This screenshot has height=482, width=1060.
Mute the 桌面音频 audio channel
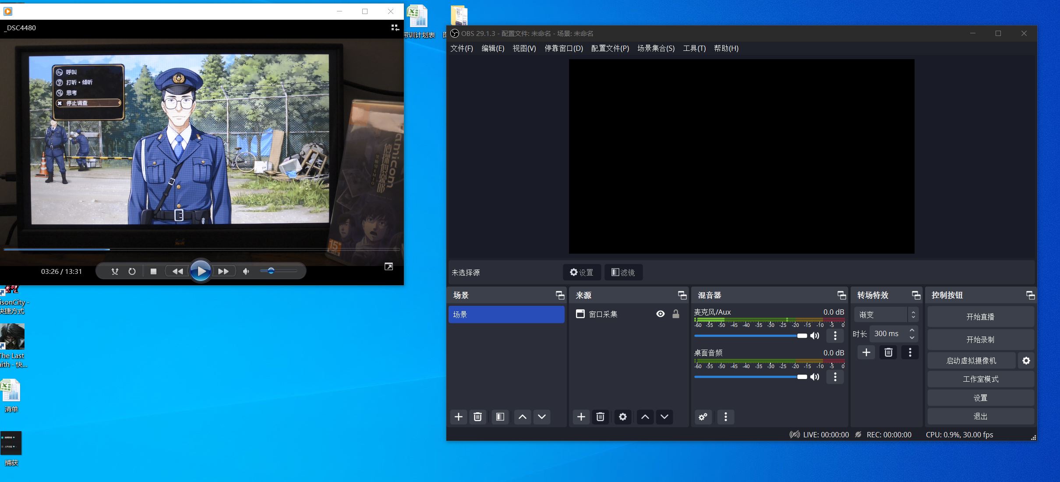point(815,377)
